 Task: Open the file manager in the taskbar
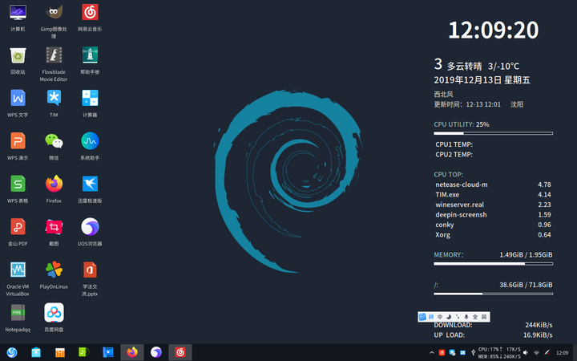(x=36, y=352)
